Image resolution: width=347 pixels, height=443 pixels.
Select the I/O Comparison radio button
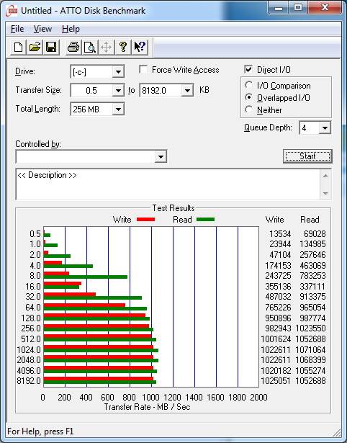pyautogui.click(x=249, y=85)
